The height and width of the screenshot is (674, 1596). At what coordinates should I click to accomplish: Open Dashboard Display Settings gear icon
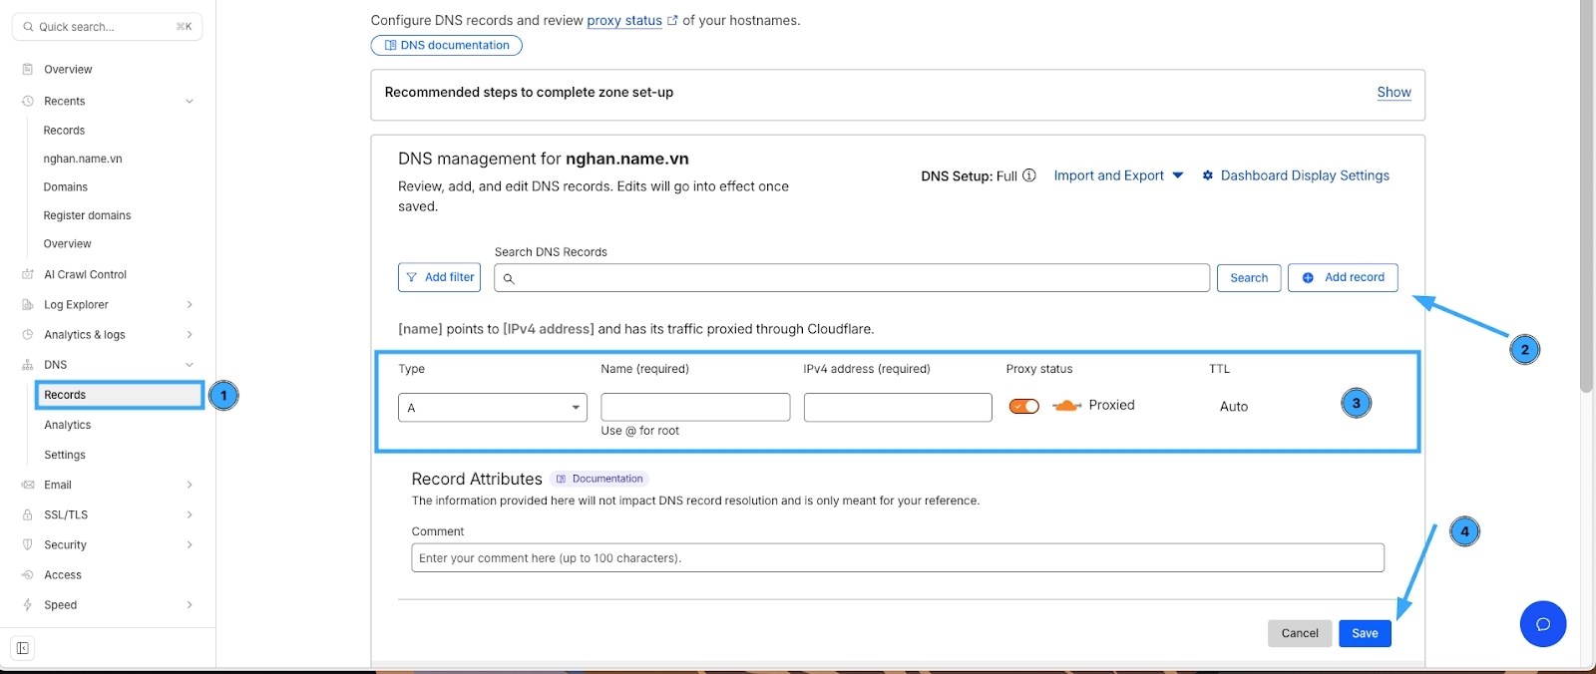(1207, 175)
